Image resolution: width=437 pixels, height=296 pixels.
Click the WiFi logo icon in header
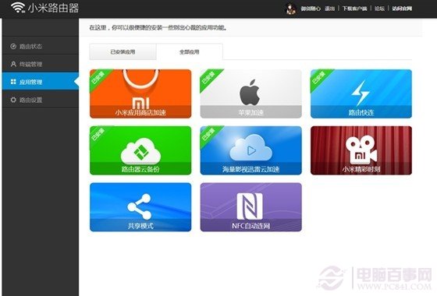(17, 8)
